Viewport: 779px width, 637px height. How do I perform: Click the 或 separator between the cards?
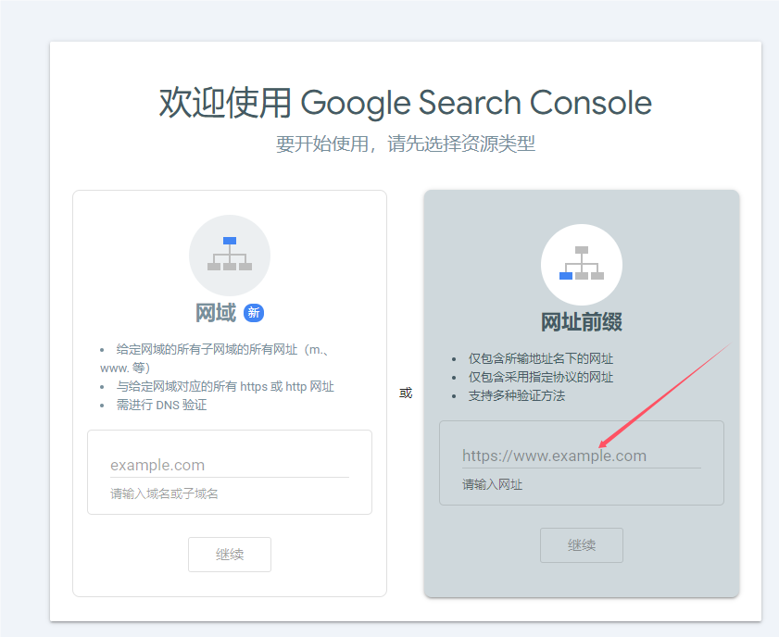click(x=406, y=393)
